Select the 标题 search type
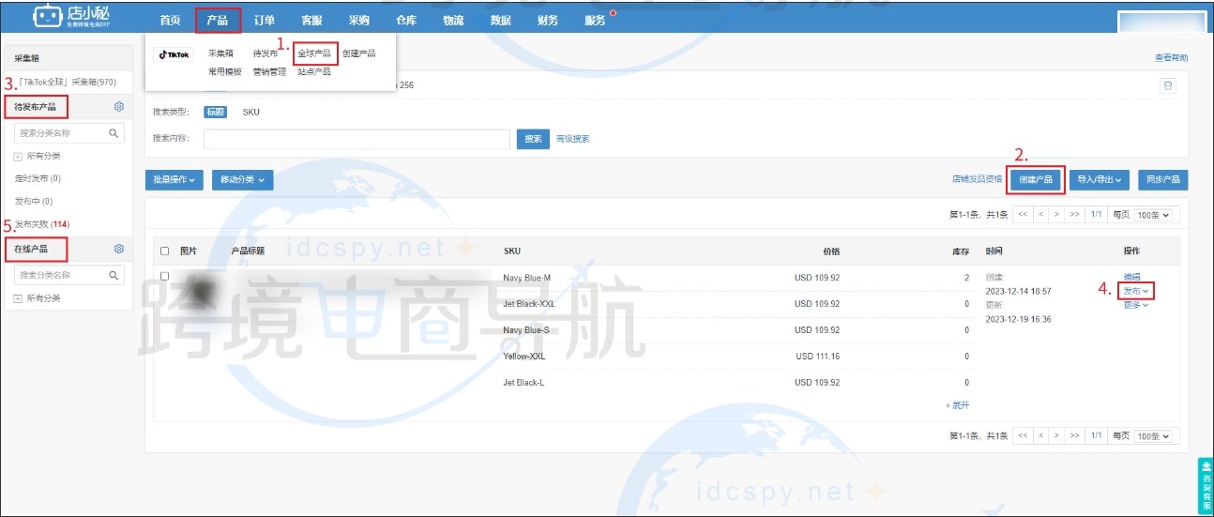The image size is (1214, 517). (x=216, y=112)
